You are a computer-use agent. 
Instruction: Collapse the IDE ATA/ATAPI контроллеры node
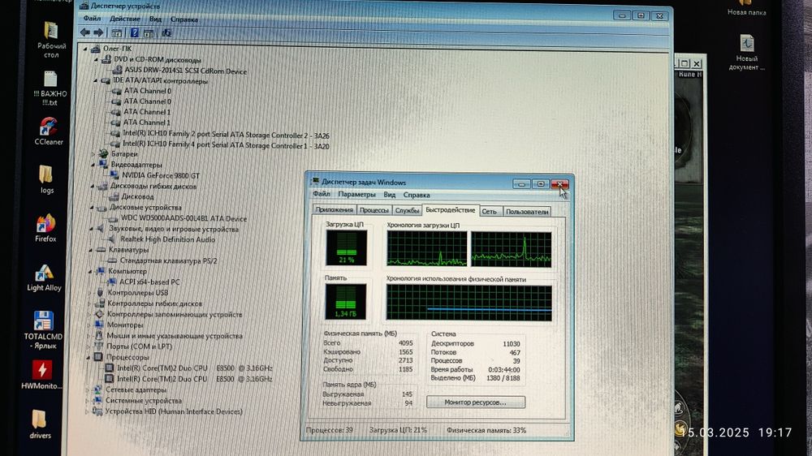pos(95,81)
